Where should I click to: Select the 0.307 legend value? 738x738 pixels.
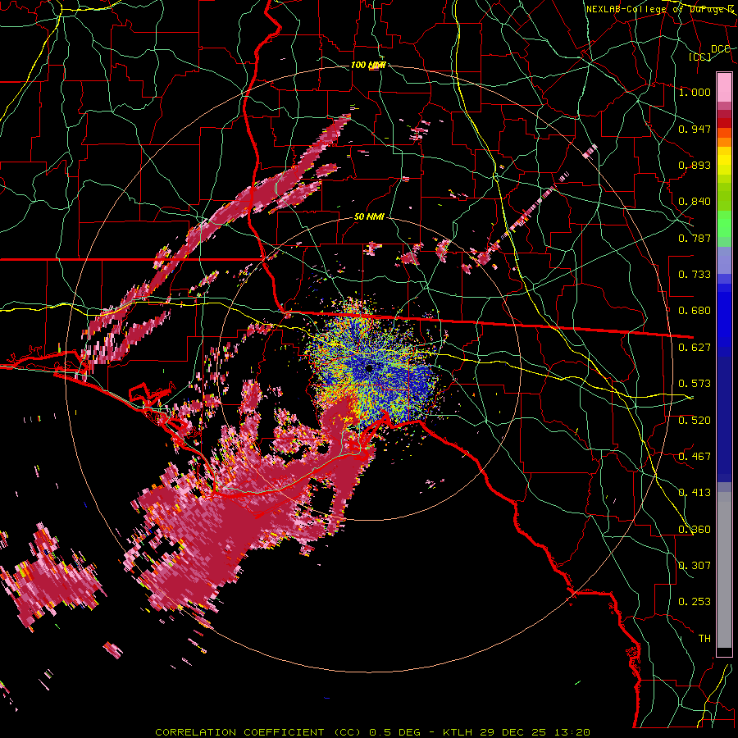tap(695, 566)
